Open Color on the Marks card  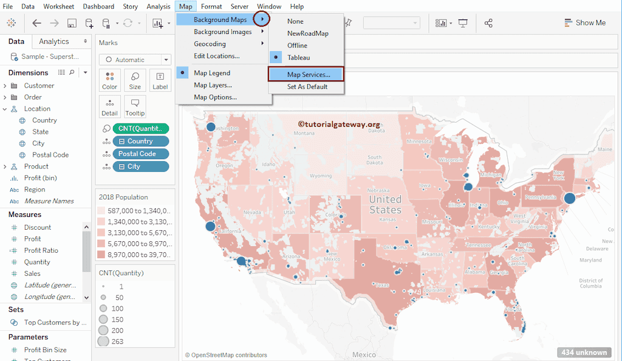[109, 80]
